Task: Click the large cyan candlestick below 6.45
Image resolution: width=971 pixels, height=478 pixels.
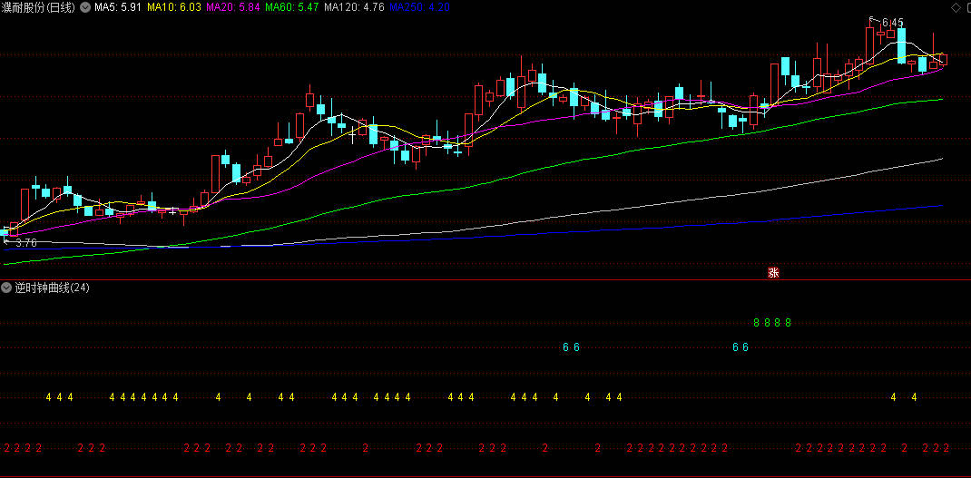Action: pos(902,45)
